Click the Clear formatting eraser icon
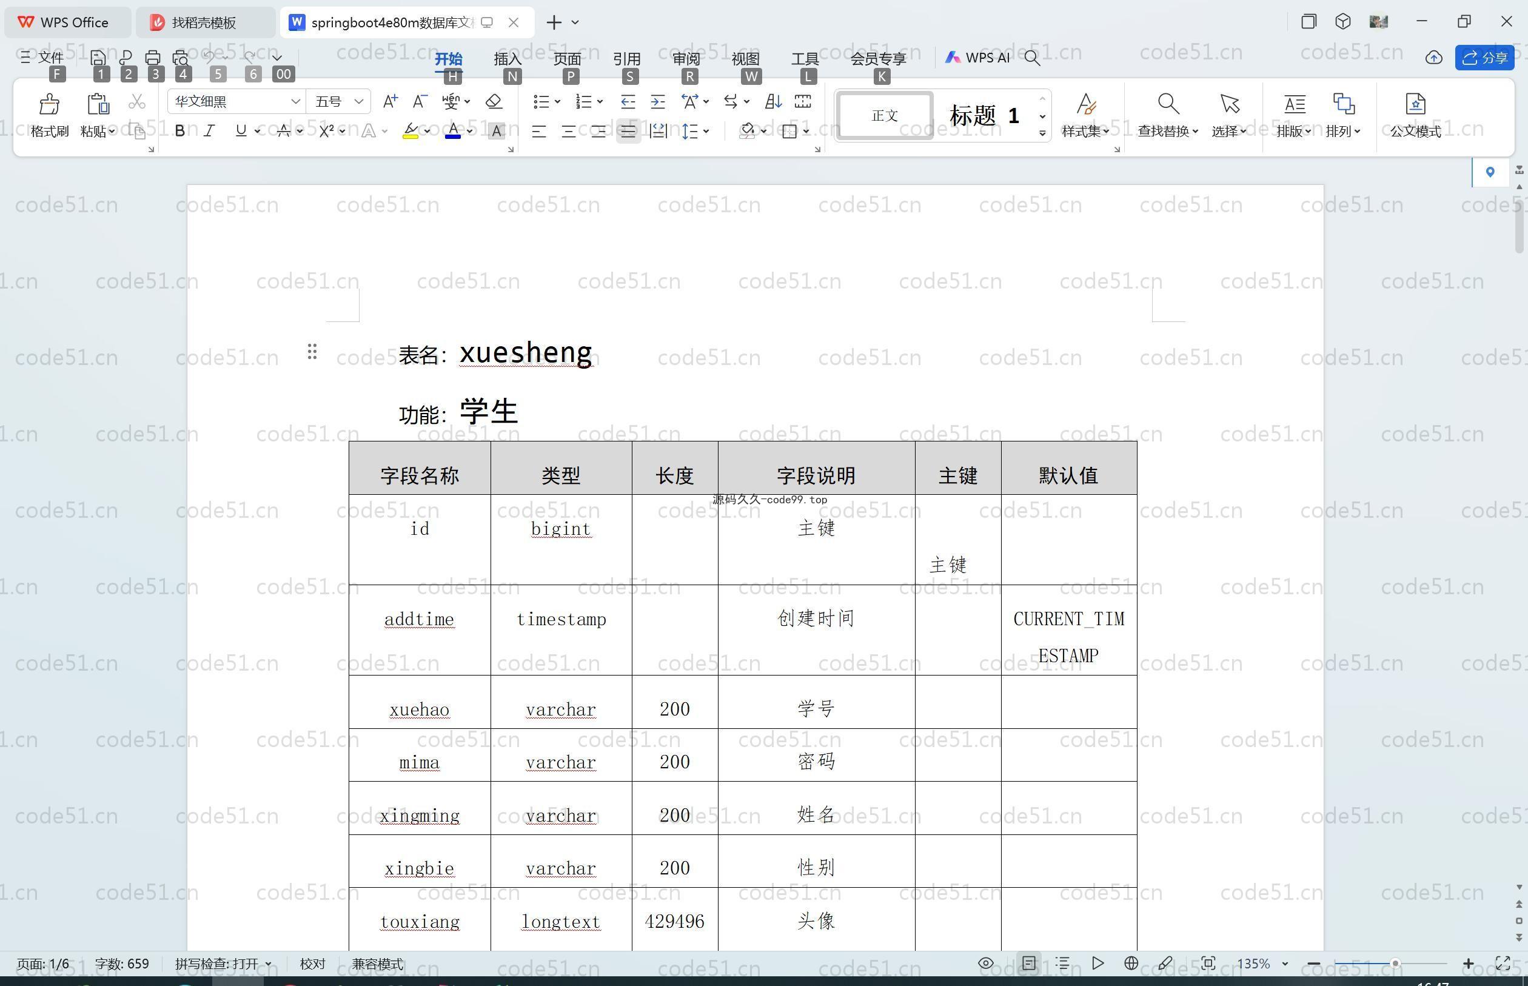This screenshot has width=1528, height=986. tap(494, 101)
